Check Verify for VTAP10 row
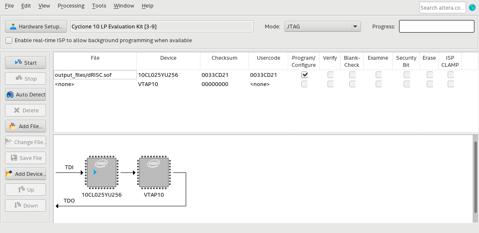 tap(330, 84)
